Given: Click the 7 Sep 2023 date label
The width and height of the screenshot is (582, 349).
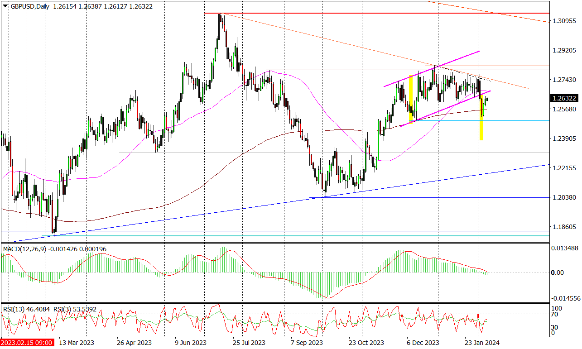Looking at the screenshot, I should point(307,343).
